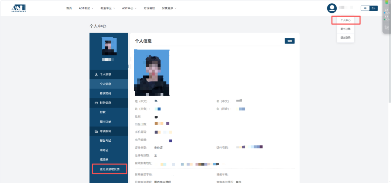
Task: Go to 首页 in the top navigation
Action: pyautogui.click(x=69, y=8)
